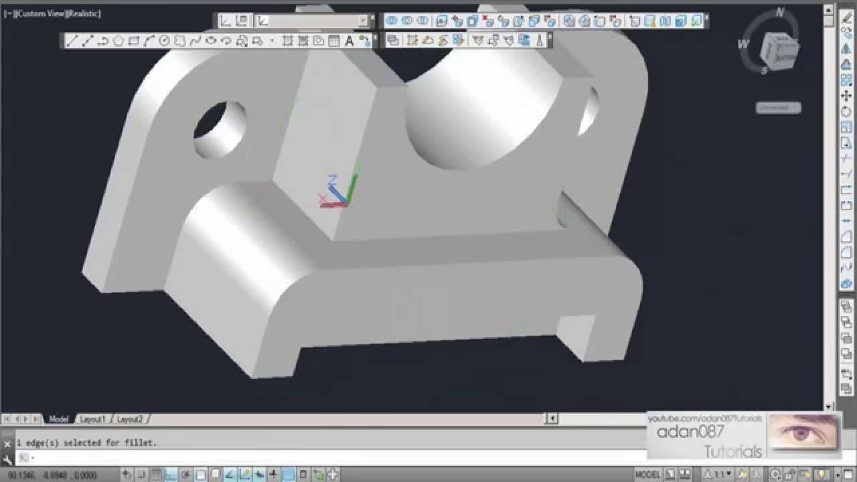Image resolution: width=857 pixels, height=482 pixels.
Task: Toggle Infer Constraints in status bar
Action: 126,475
